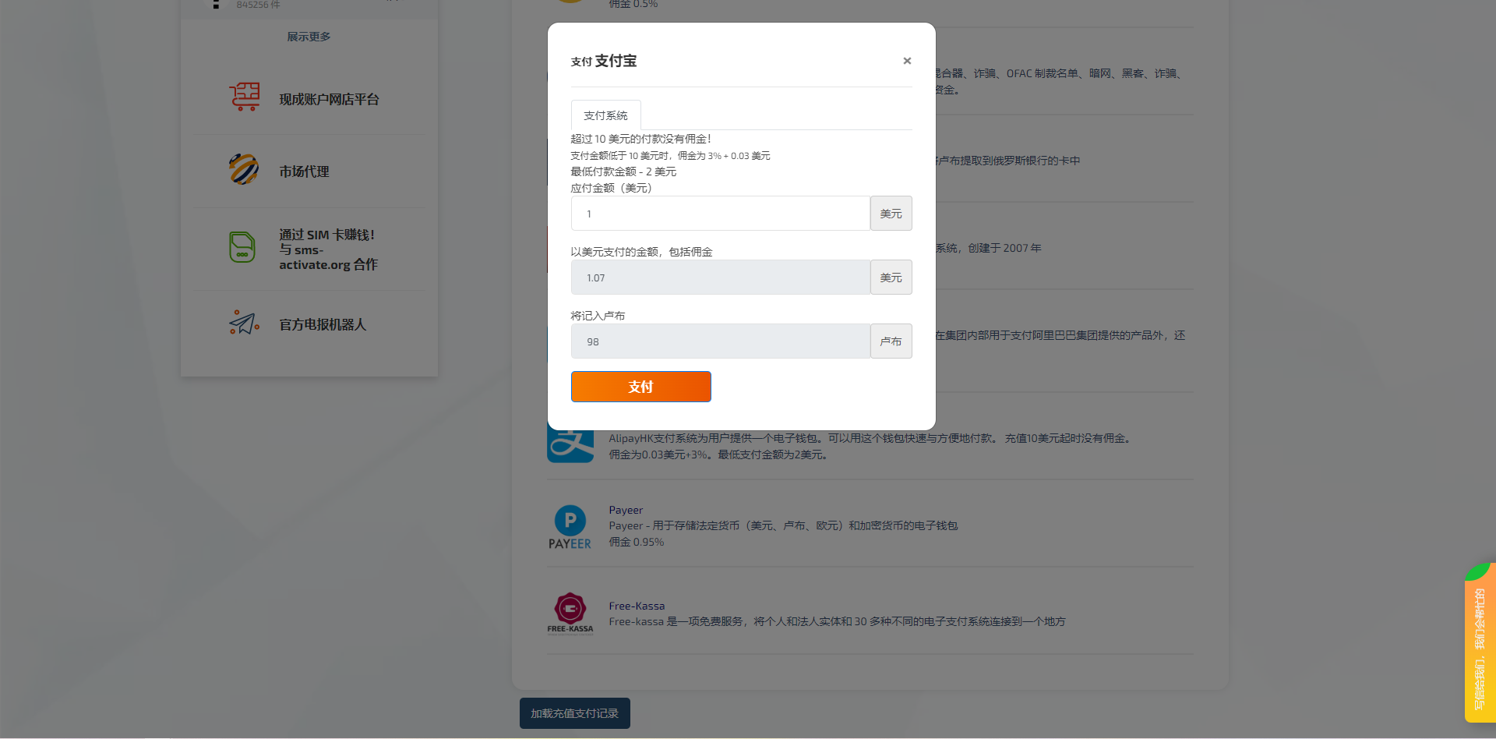Viewport: 1496px width, 739px height.
Task: Open the Payeer payment option title
Action: tap(626, 510)
